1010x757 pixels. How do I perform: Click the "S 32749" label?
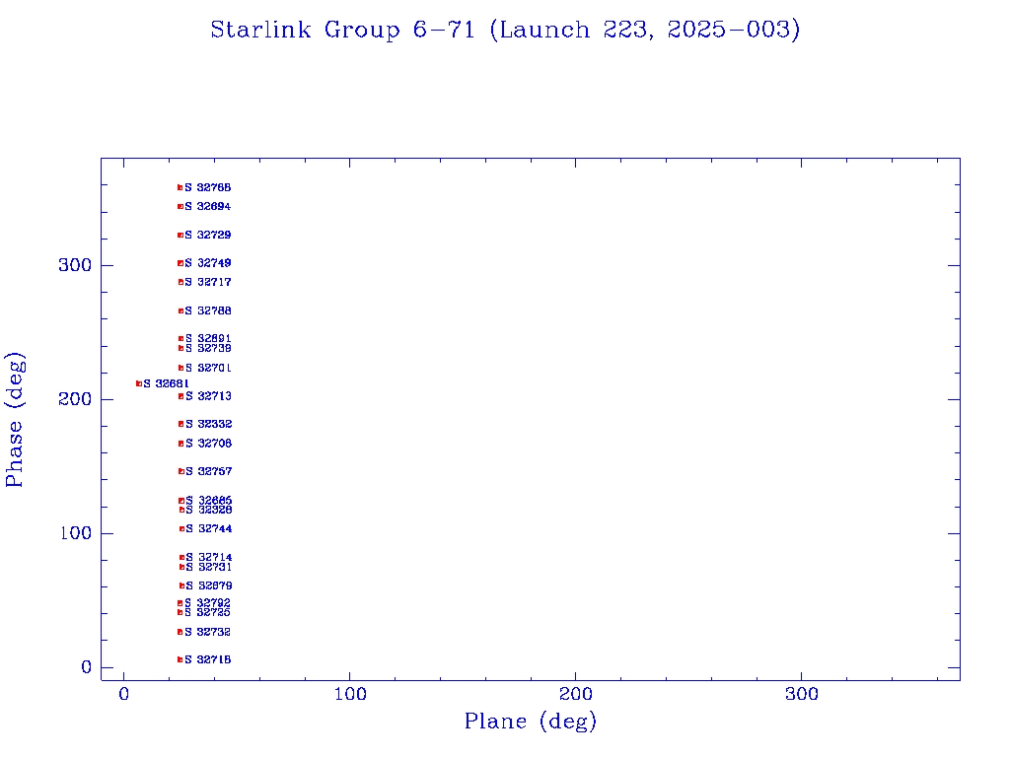pos(207,263)
